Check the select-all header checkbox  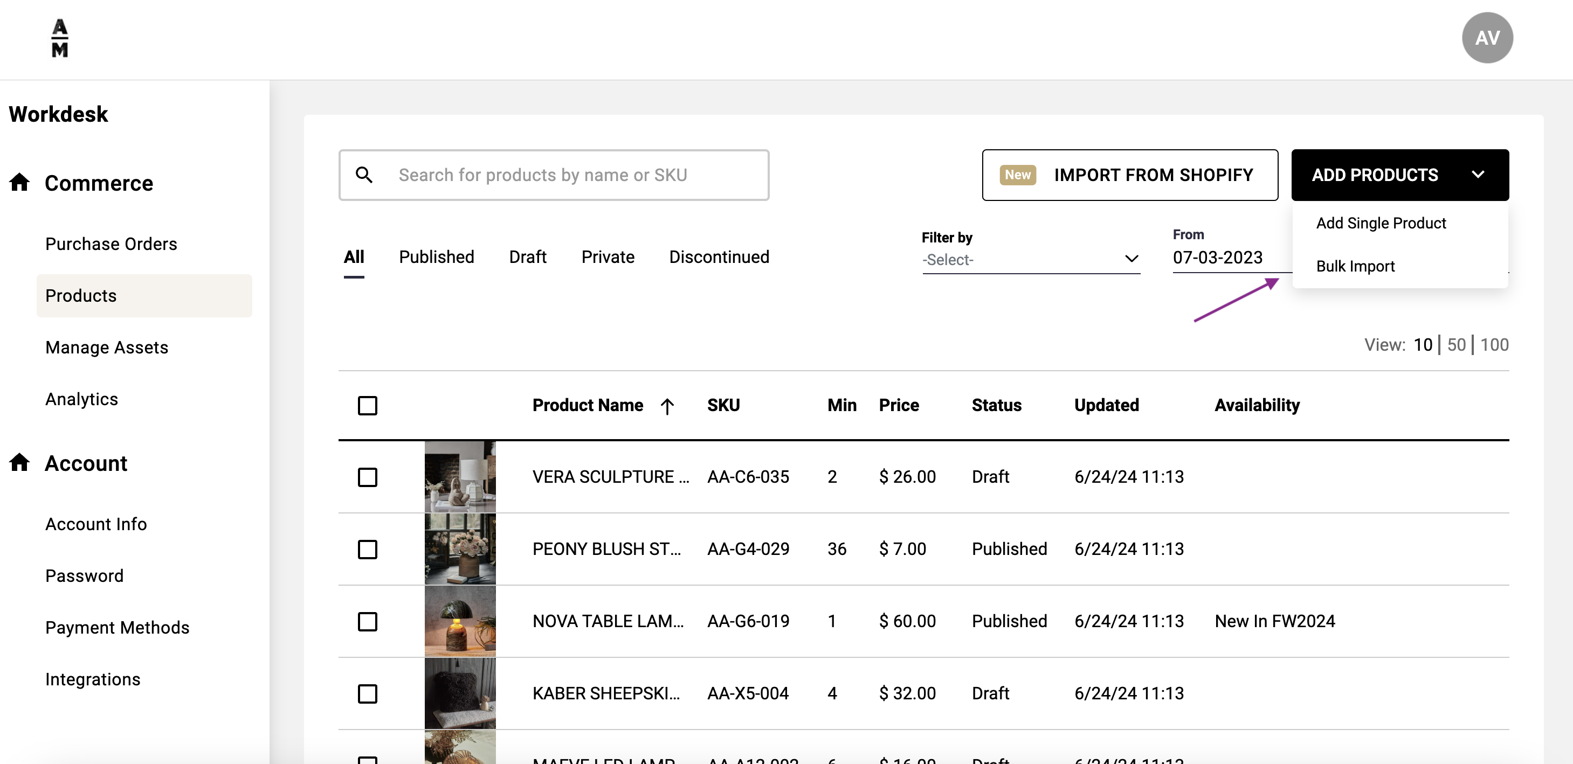368,406
